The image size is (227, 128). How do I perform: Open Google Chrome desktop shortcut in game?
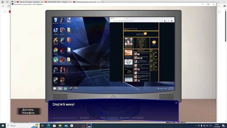click(x=56, y=51)
